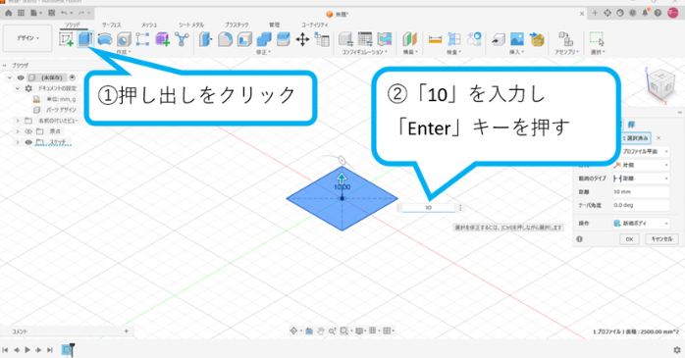Expand the Origin tree node
Screen dimensions: 685x358
(18, 131)
